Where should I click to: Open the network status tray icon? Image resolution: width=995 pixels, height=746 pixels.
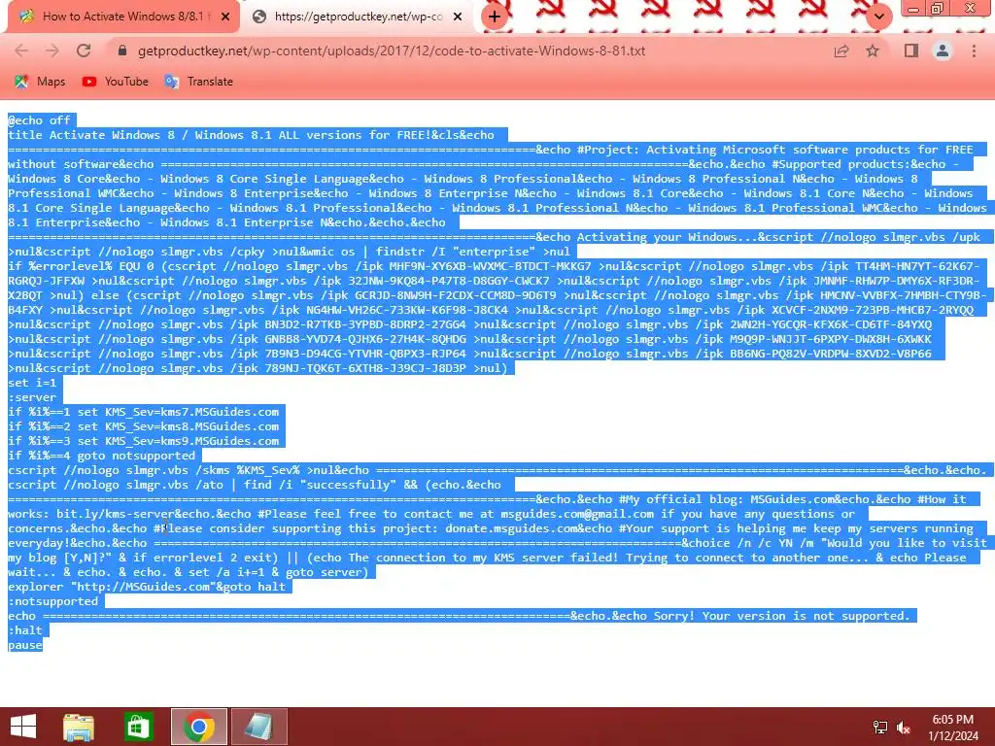(880, 727)
